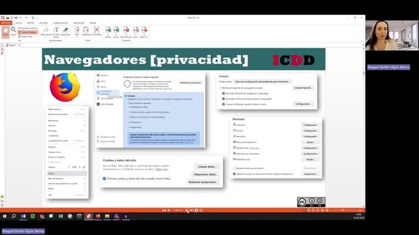Expand the PDF create dropdown arrow
This screenshot has width=419, height=235.
[77, 37]
